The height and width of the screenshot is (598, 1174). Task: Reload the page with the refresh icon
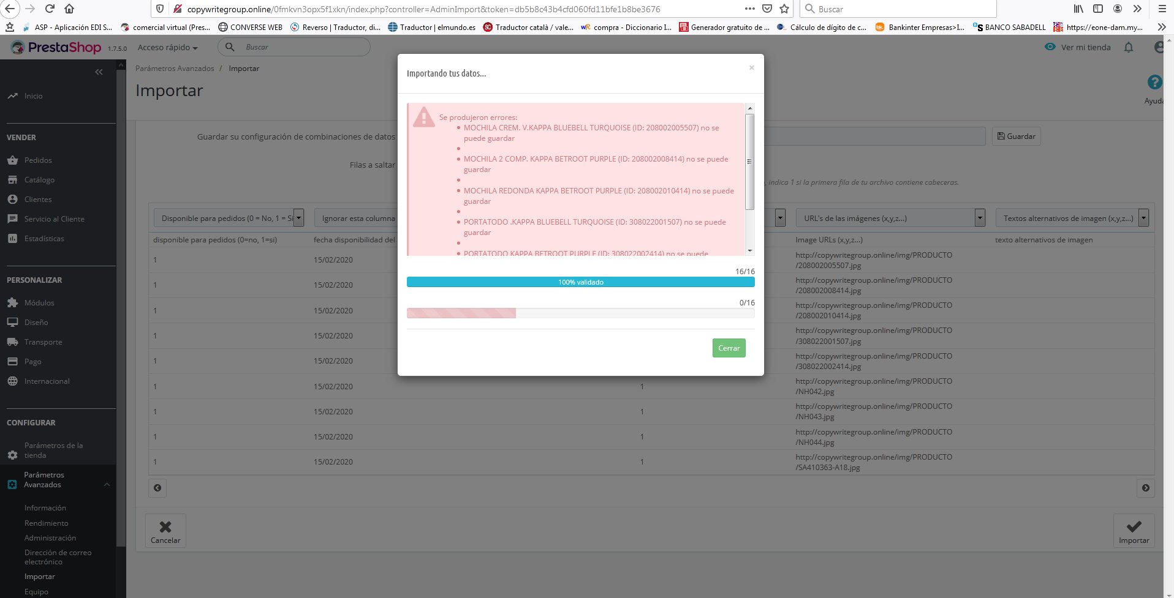[50, 9]
